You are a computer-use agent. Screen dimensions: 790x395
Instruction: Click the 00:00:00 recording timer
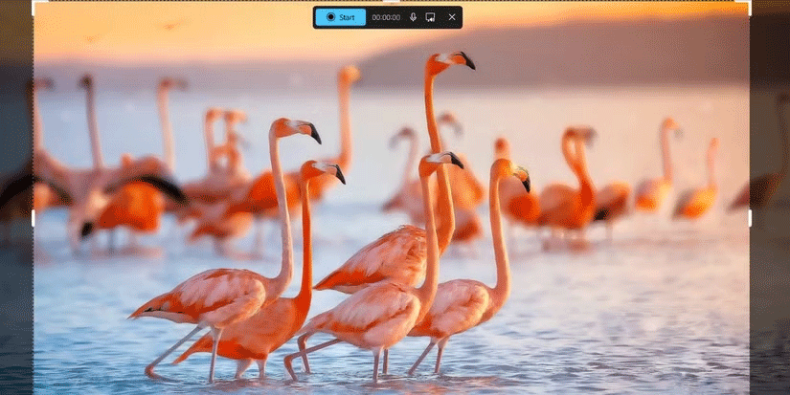pos(386,17)
